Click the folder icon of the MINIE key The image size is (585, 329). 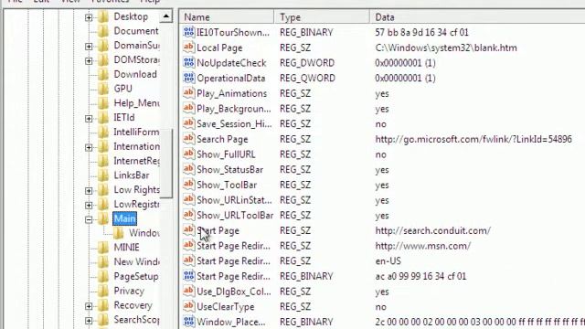(x=103, y=248)
